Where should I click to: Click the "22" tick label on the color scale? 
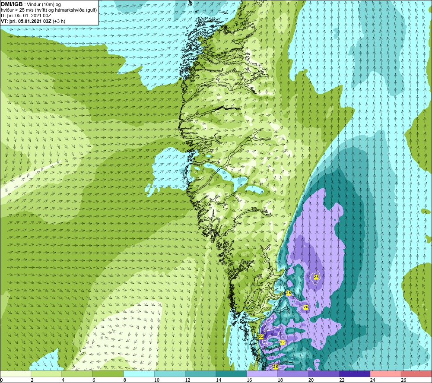click(x=342, y=380)
